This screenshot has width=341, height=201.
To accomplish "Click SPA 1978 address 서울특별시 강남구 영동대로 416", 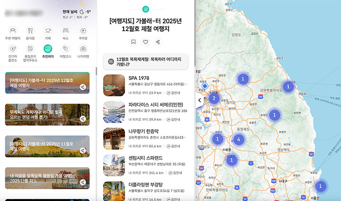I will click(158, 84).
